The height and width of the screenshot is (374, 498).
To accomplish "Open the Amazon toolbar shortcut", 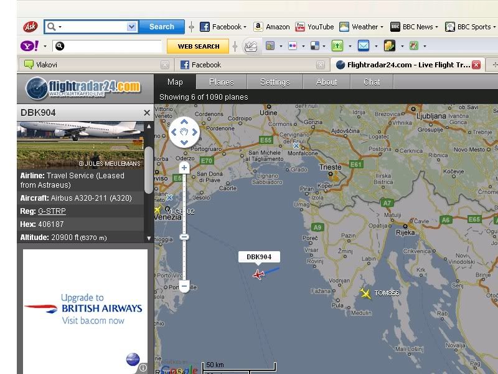I will [x=271, y=27].
